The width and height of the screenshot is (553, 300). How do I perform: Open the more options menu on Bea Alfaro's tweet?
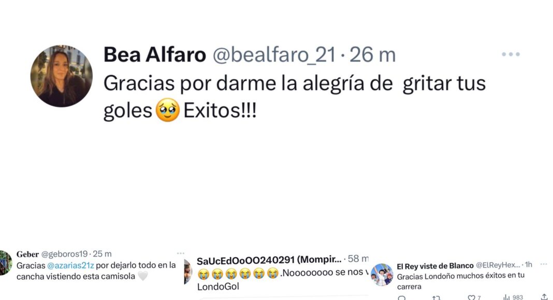pos(511,54)
